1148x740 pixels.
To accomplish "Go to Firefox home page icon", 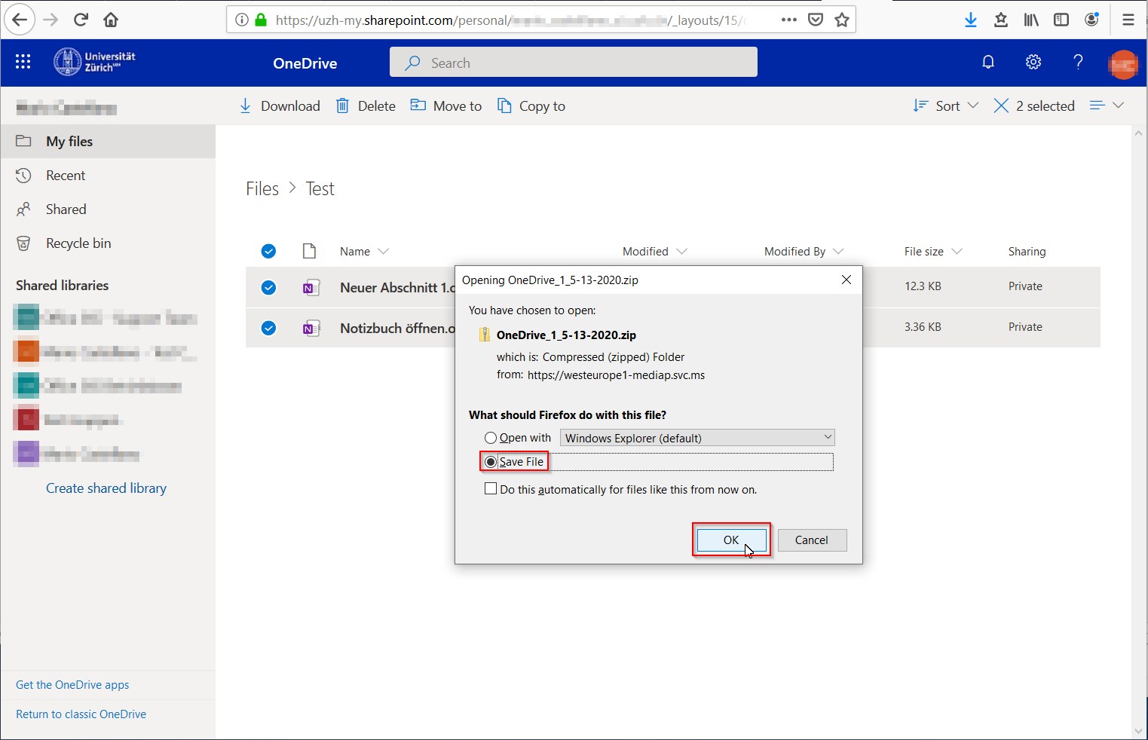I will [x=111, y=20].
